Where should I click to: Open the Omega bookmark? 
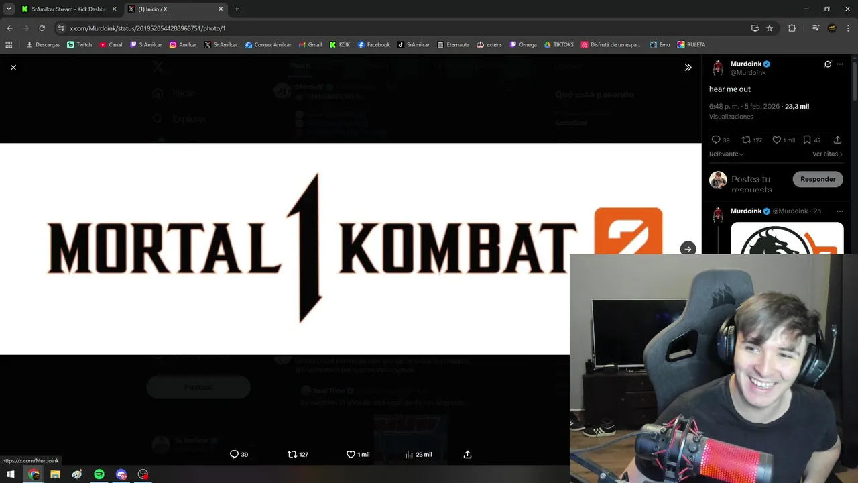524,44
